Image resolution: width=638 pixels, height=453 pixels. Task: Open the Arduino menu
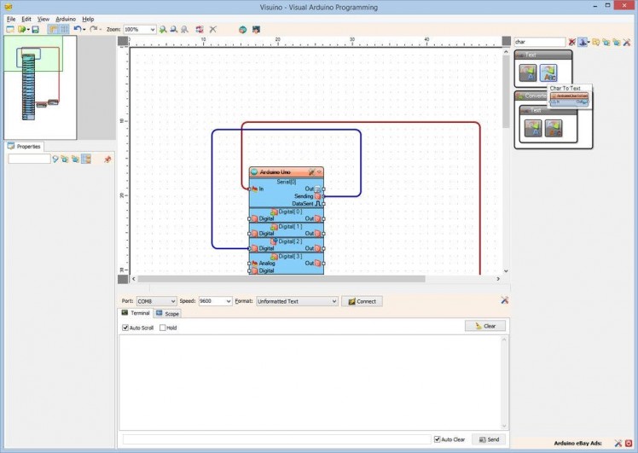pyautogui.click(x=66, y=19)
